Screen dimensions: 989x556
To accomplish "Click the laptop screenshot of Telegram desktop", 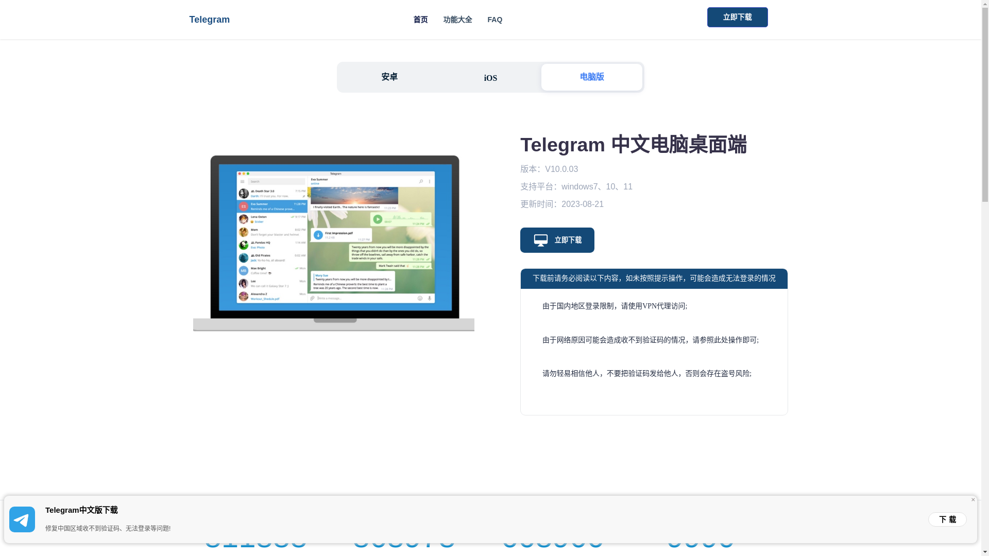I will click(334, 243).
